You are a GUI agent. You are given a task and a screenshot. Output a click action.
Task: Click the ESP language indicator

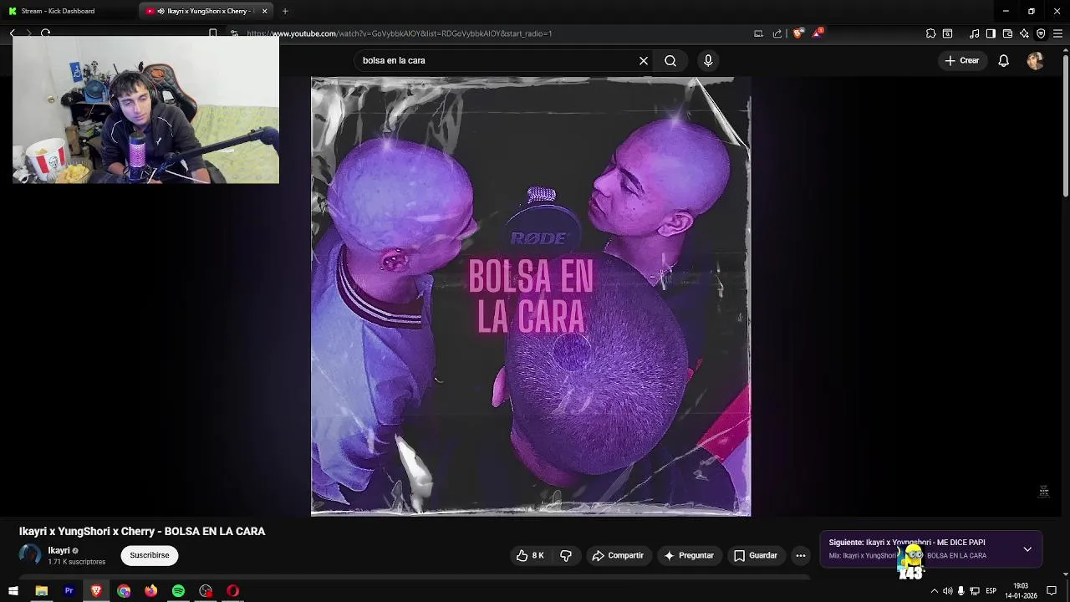991,591
